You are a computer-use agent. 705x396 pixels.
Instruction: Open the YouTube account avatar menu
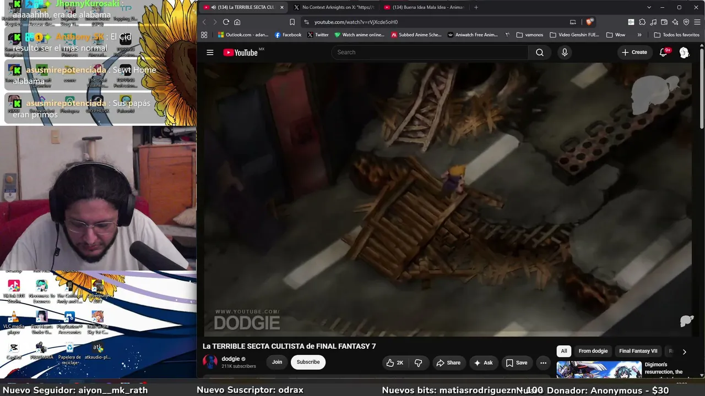click(684, 52)
